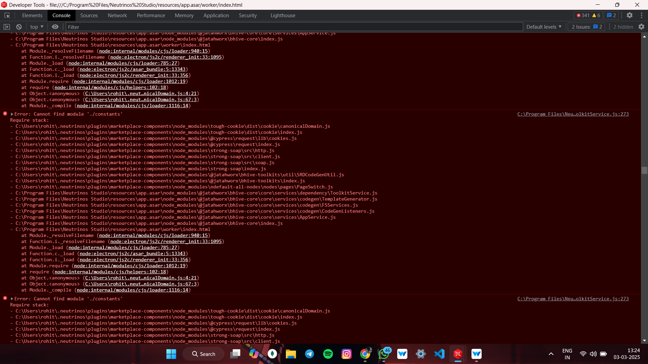The image size is (648, 364).
Task: Switch to the Elements tab
Action: [x=32, y=16]
